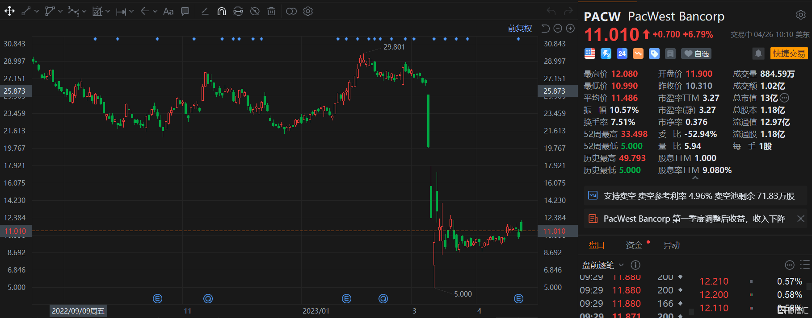Toggle the lock drawings icon

tap(238, 11)
